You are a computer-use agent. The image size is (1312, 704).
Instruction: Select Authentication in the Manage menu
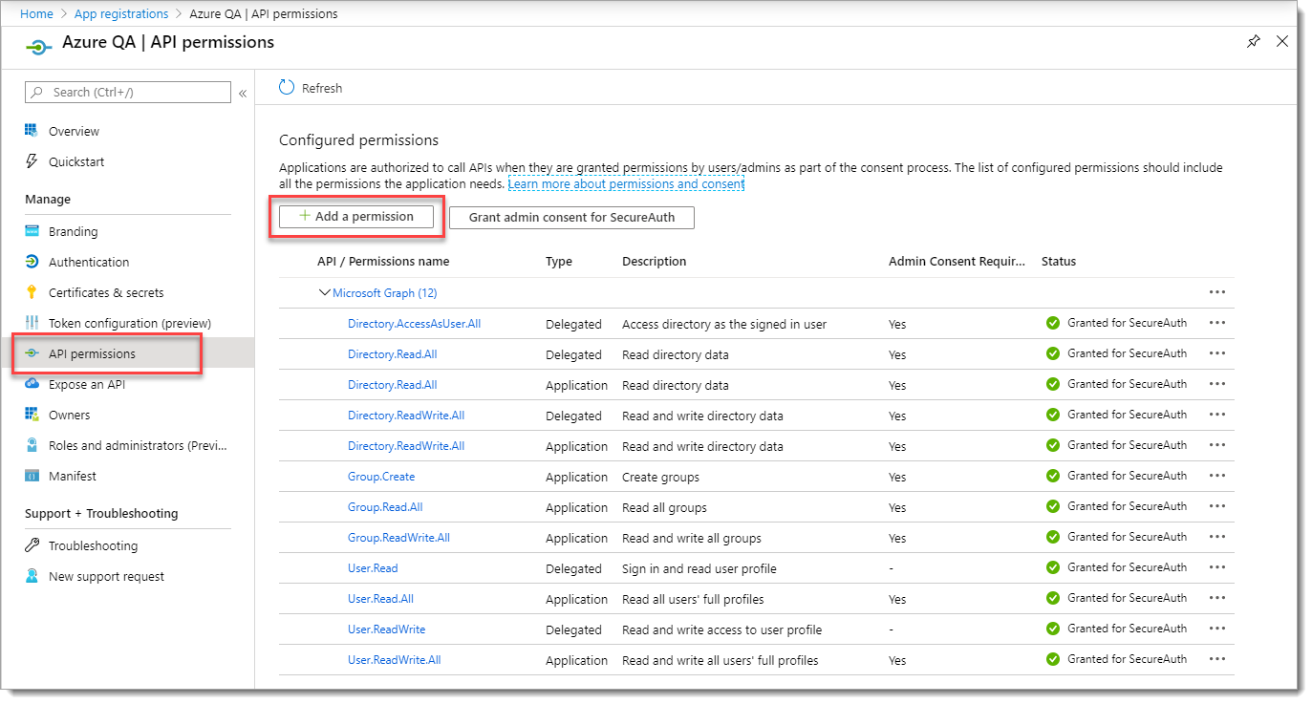coord(88,263)
